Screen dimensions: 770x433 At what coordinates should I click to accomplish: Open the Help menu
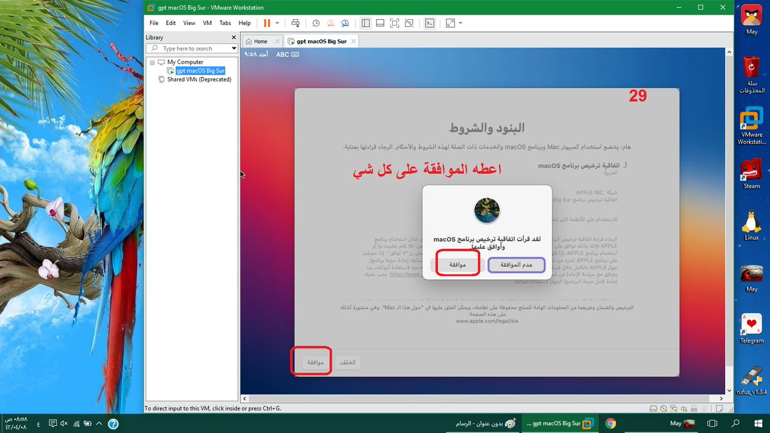pos(244,23)
